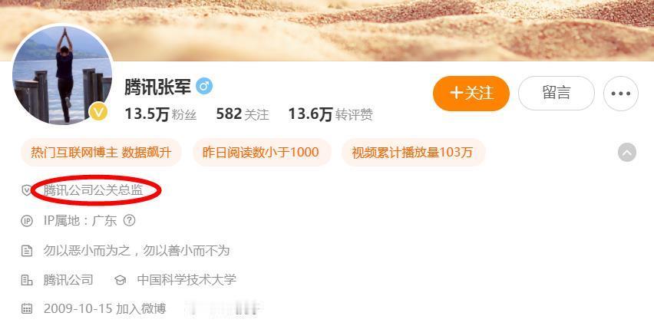654x326 pixels.
Task: Click the 留言 message button
Action: click(x=557, y=94)
